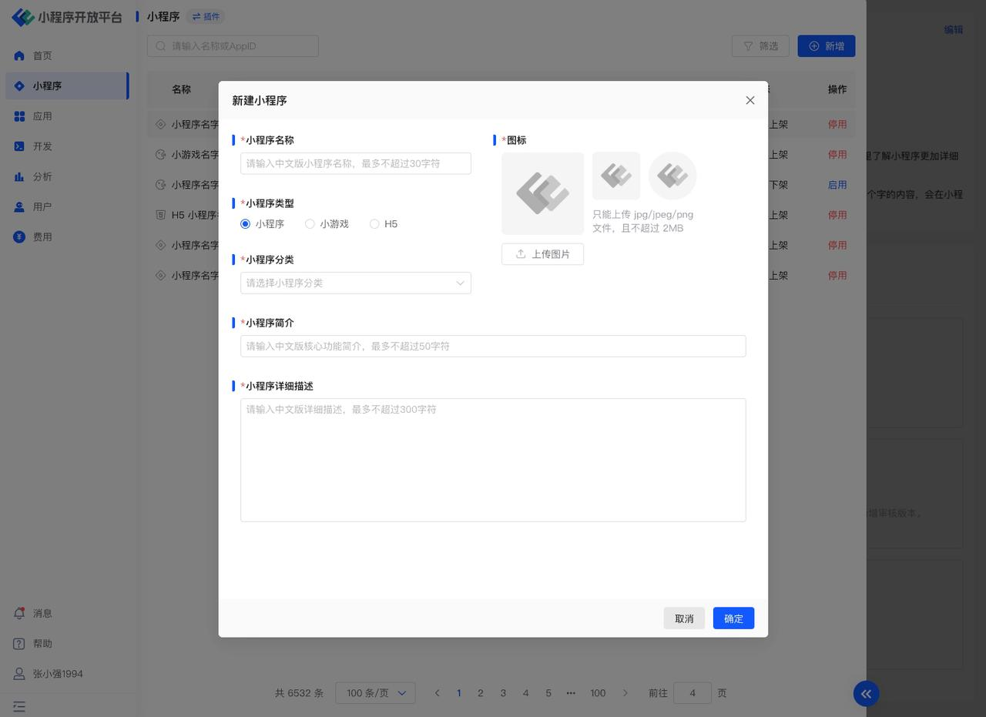Open the 帮助 question mark icon
This screenshot has height=717, width=986.
(x=19, y=644)
